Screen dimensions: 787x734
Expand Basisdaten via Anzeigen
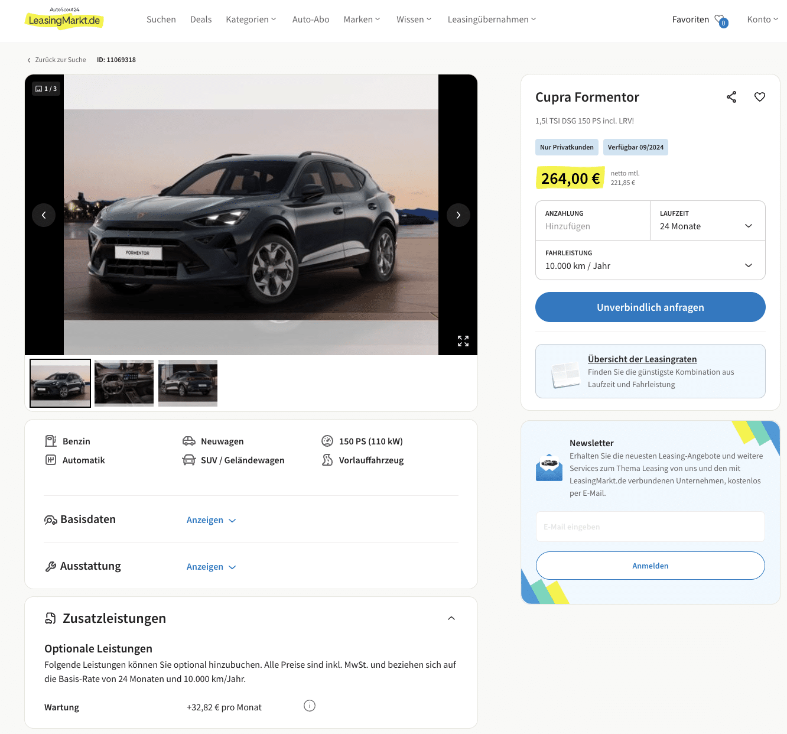[211, 520]
